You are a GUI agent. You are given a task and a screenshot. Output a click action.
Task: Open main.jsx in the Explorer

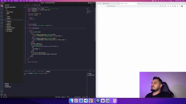click(x=9, y=23)
